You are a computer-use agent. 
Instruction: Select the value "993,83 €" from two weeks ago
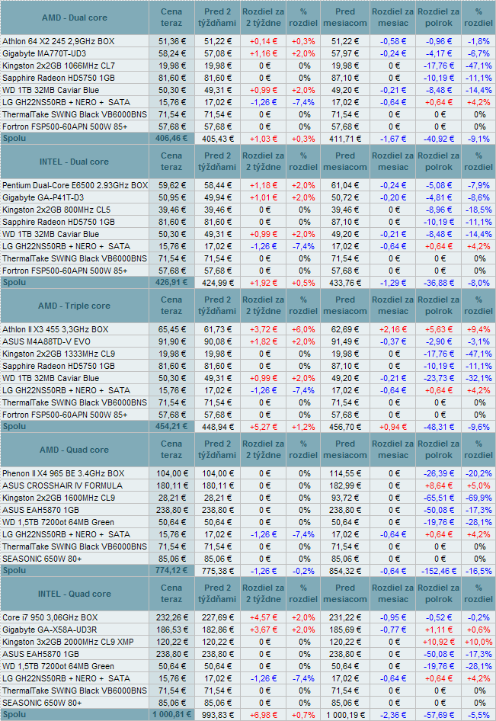[217, 715]
